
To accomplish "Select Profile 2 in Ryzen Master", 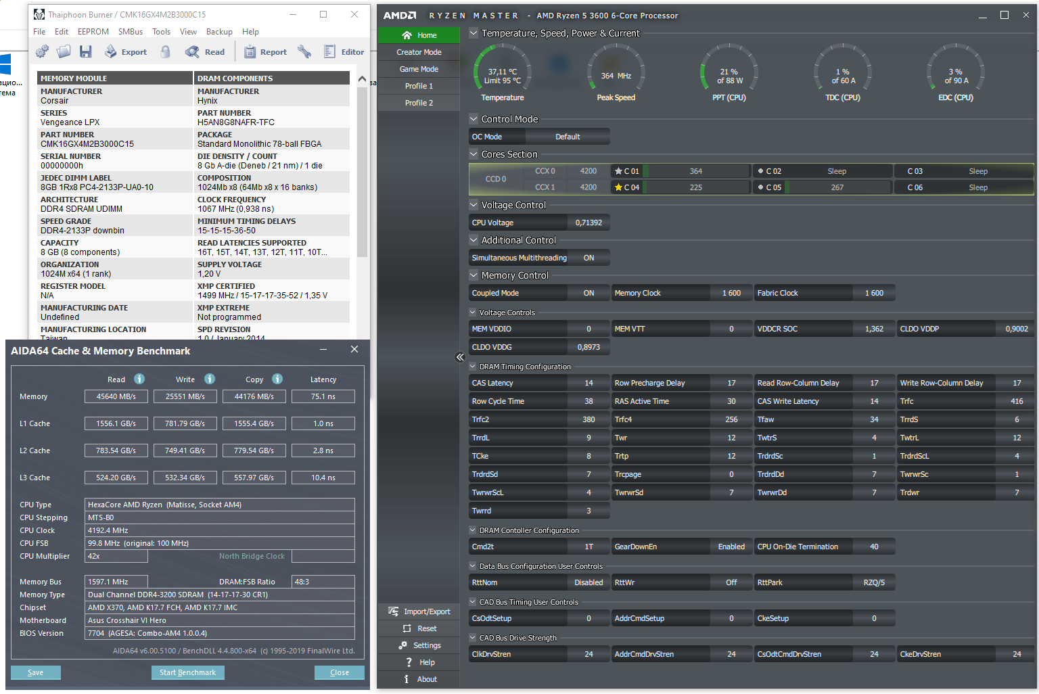I will pyautogui.click(x=419, y=103).
